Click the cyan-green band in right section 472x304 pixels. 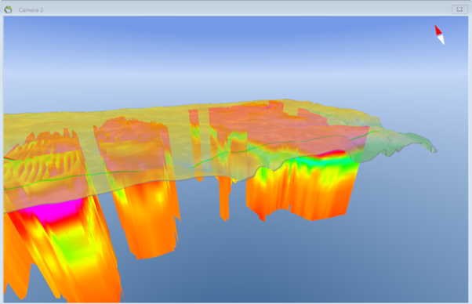click(325, 164)
